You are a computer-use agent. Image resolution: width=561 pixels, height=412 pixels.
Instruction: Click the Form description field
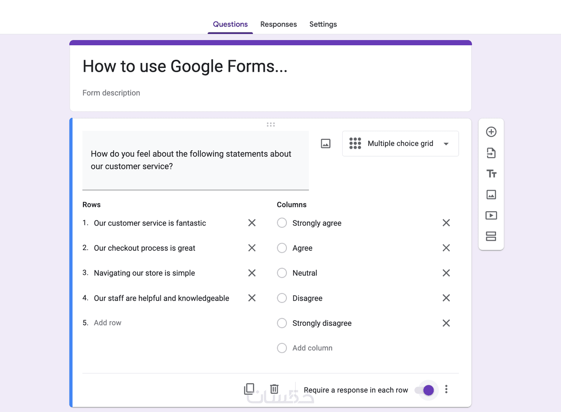coord(111,93)
